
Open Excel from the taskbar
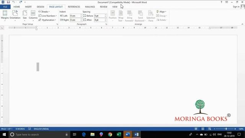[x=119, y=135]
